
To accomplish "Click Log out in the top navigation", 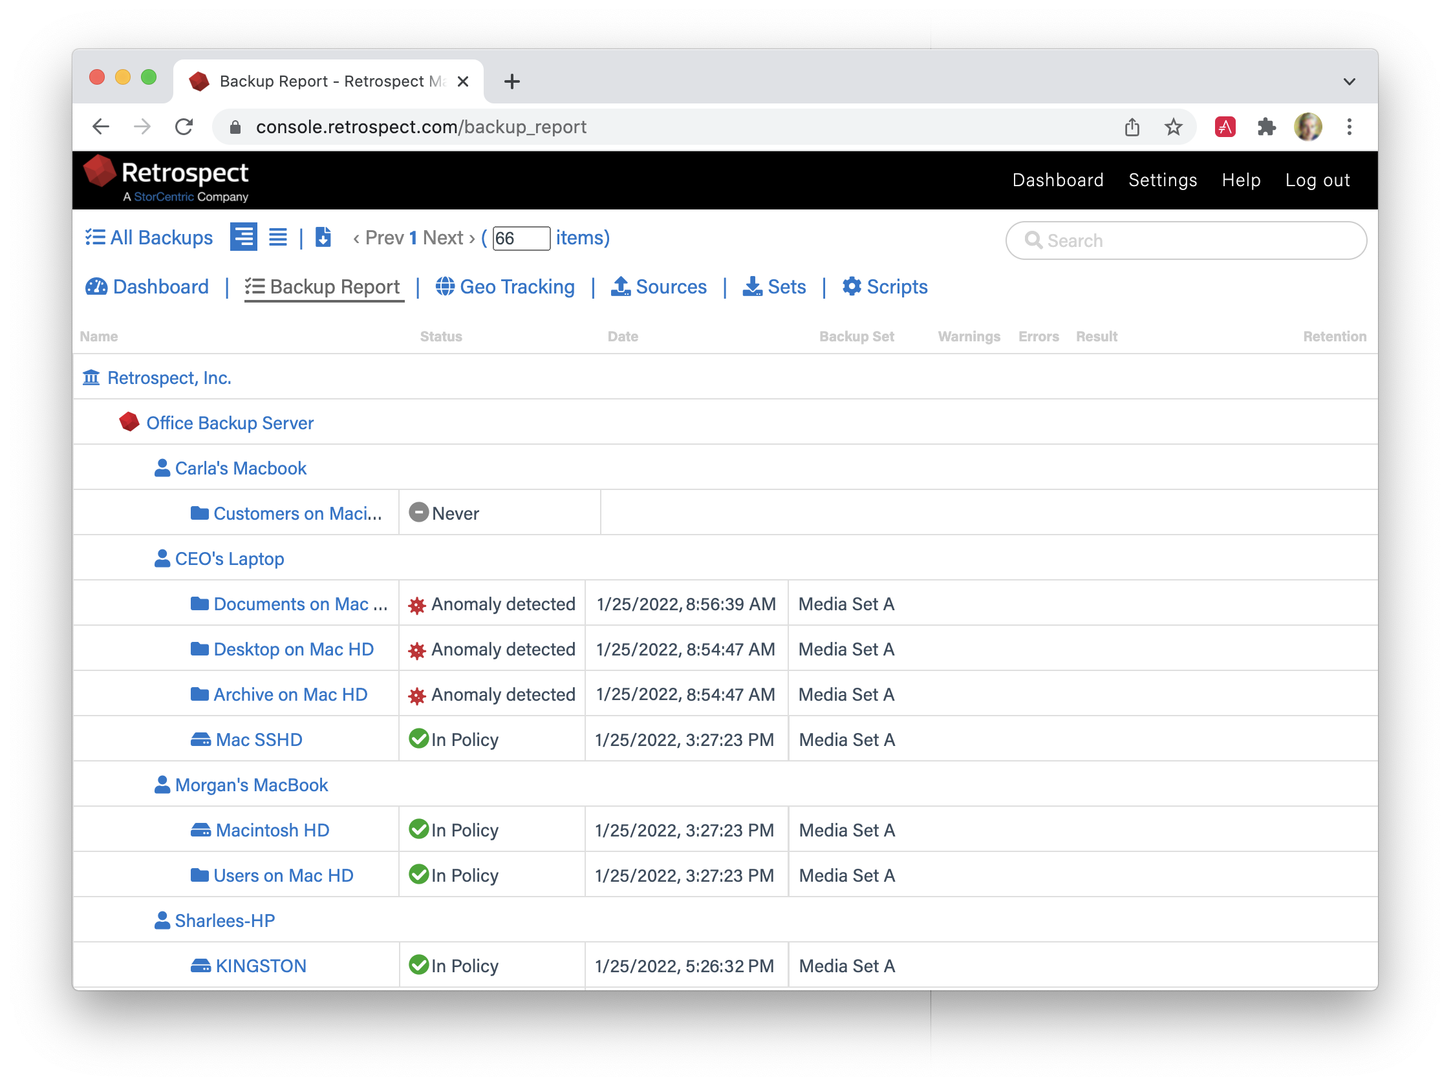I will click(x=1317, y=180).
